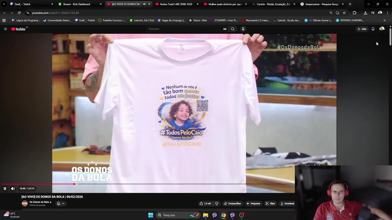Switch to Rodou Tudo? ARC B580 tab
Viewport: 392px width, 220px height.
click(x=176, y=4)
